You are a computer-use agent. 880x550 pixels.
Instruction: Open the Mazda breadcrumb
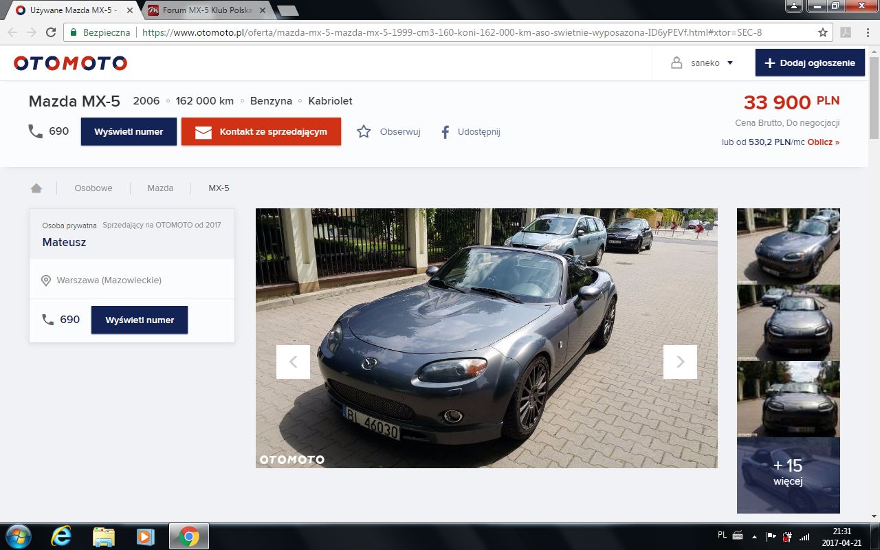160,188
